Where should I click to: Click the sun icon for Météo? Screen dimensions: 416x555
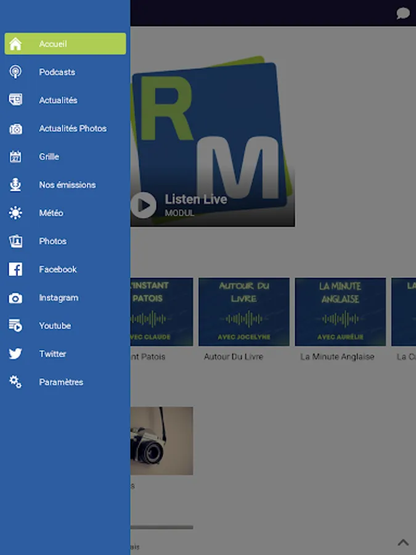[x=15, y=213]
